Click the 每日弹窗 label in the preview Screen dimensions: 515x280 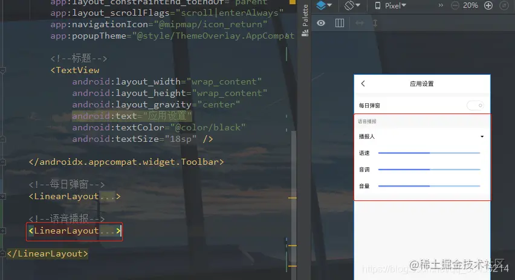369,106
